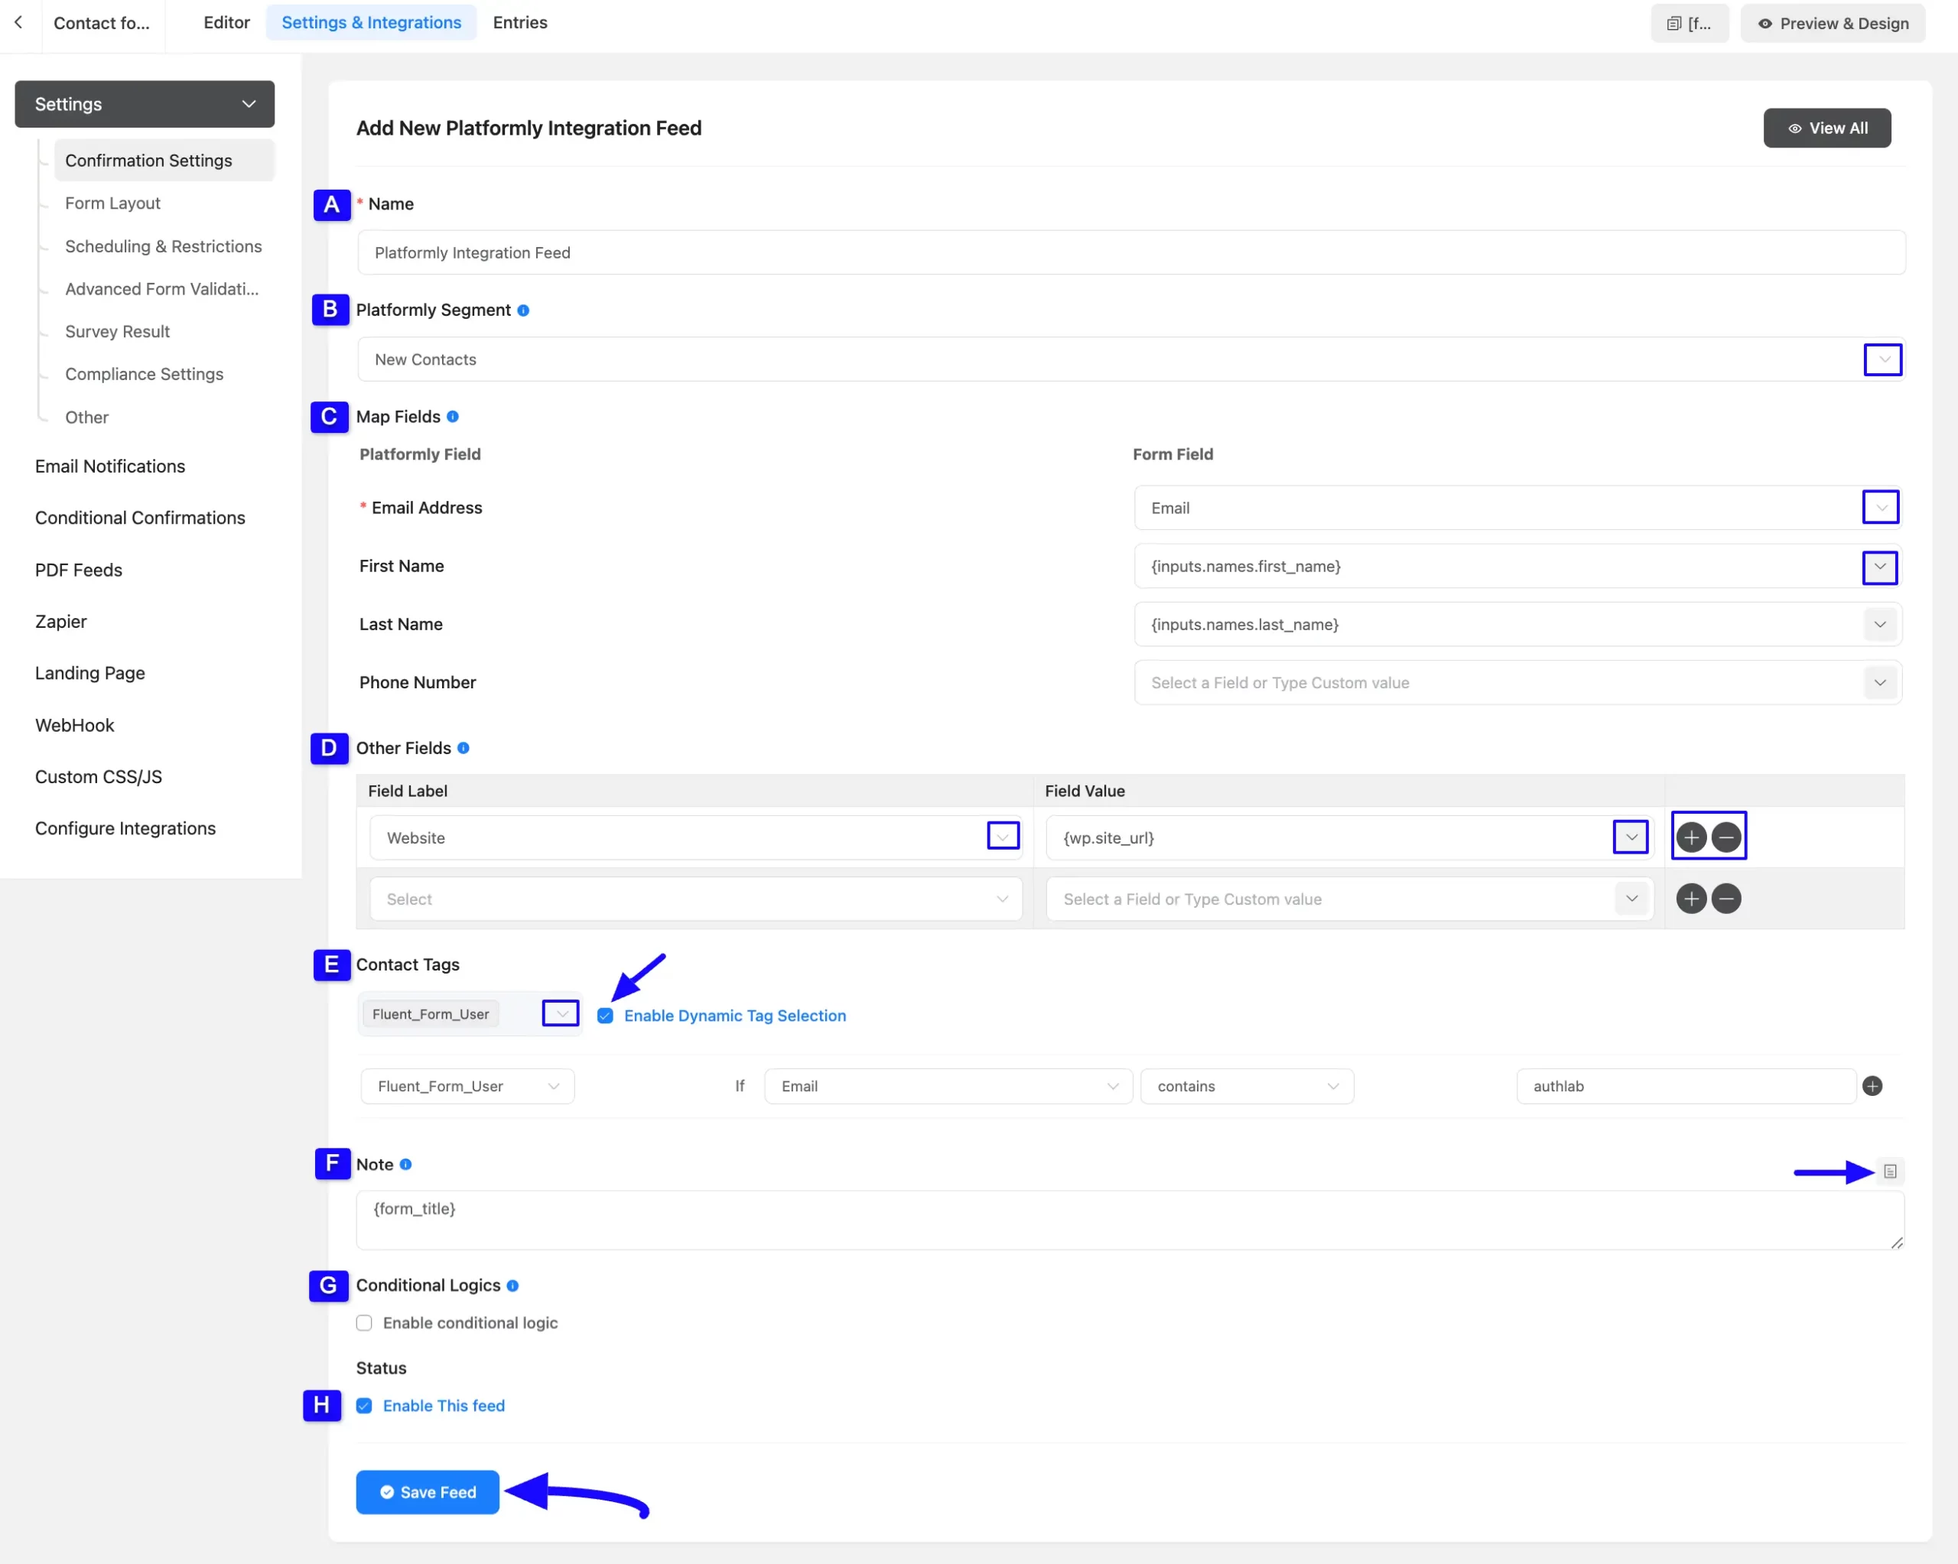Add row with plus icon in Website row

[x=1691, y=837]
